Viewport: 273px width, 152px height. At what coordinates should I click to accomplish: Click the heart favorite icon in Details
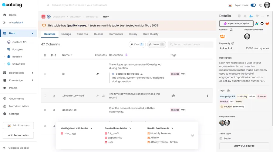[257, 16]
